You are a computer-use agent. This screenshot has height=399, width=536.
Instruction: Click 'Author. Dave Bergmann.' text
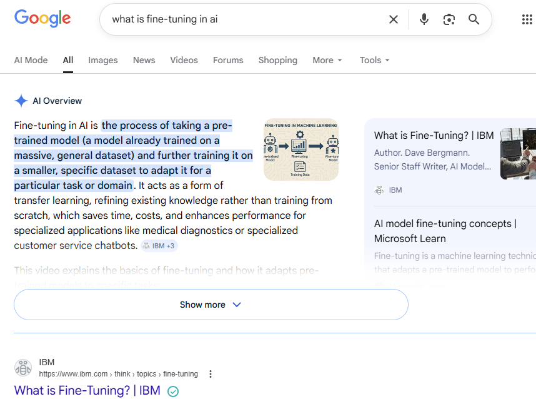(x=422, y=153)
